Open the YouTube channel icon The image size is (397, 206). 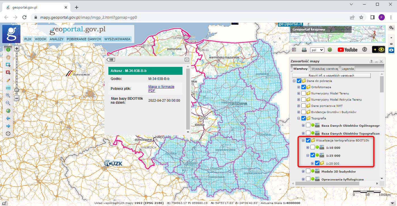tap(347, 50)
